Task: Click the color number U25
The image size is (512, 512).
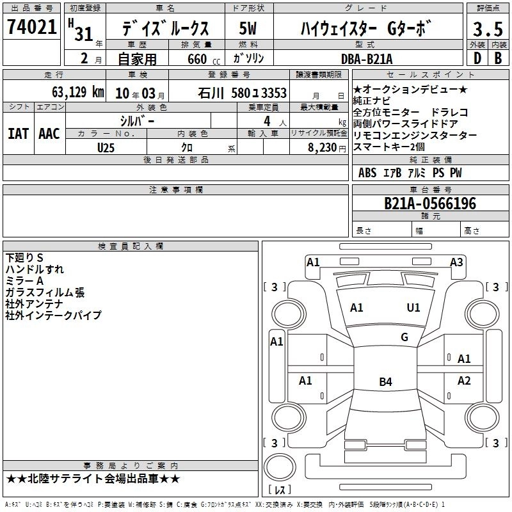Action: point(106,147)
